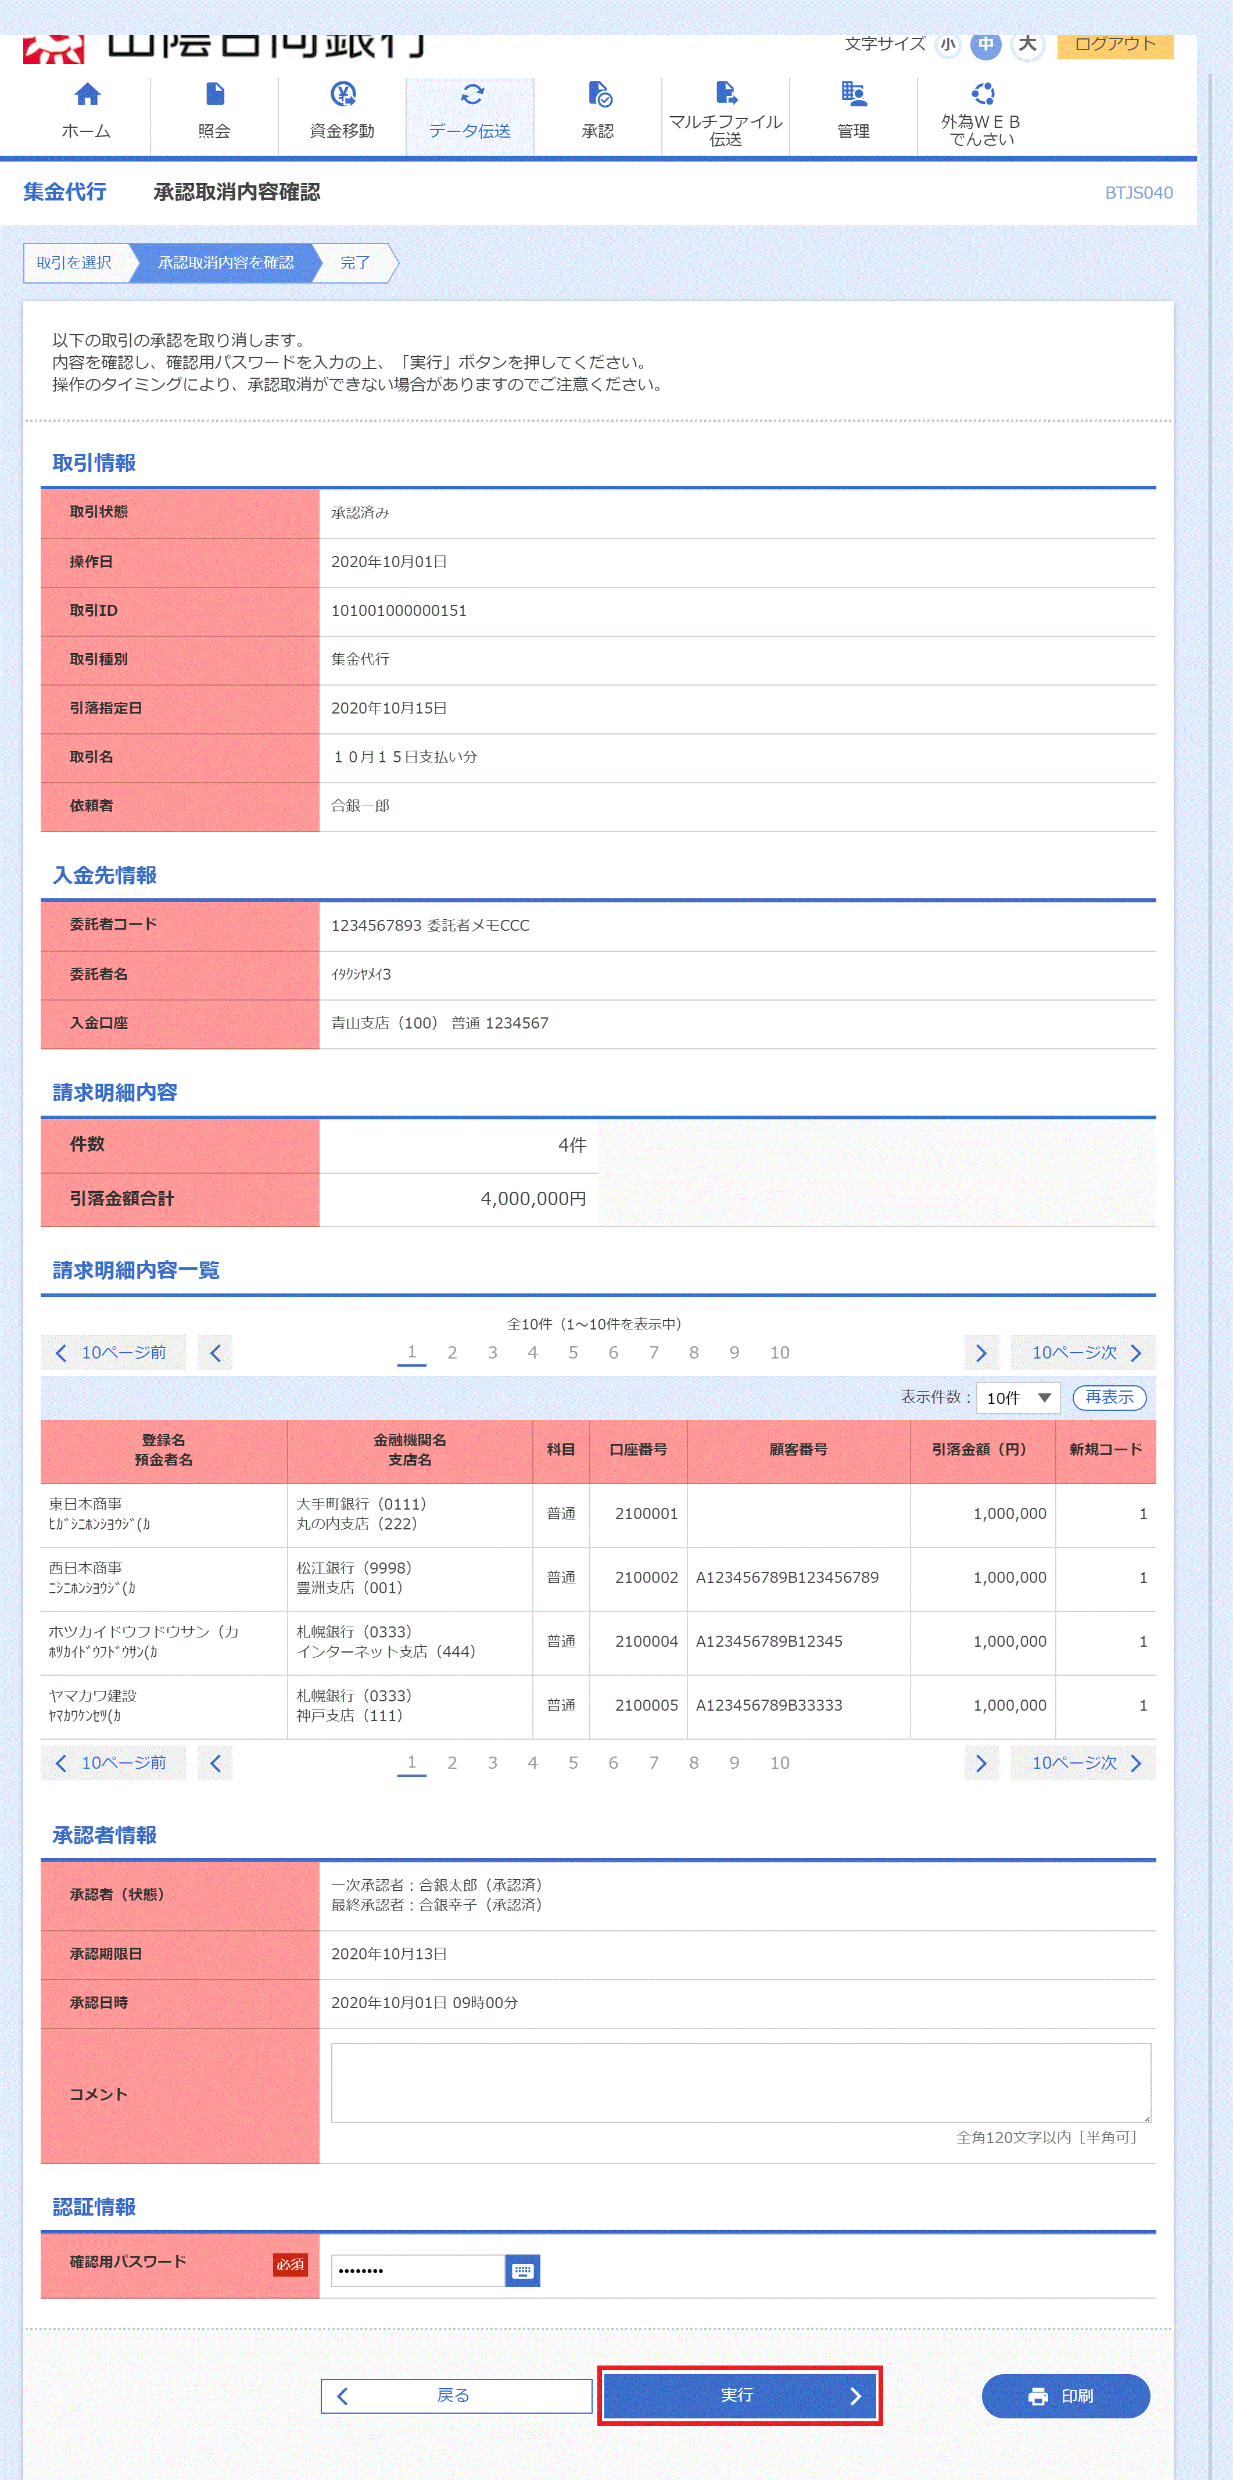Click the ヤマカワ建設 row name

click(x=94, y=1696)
